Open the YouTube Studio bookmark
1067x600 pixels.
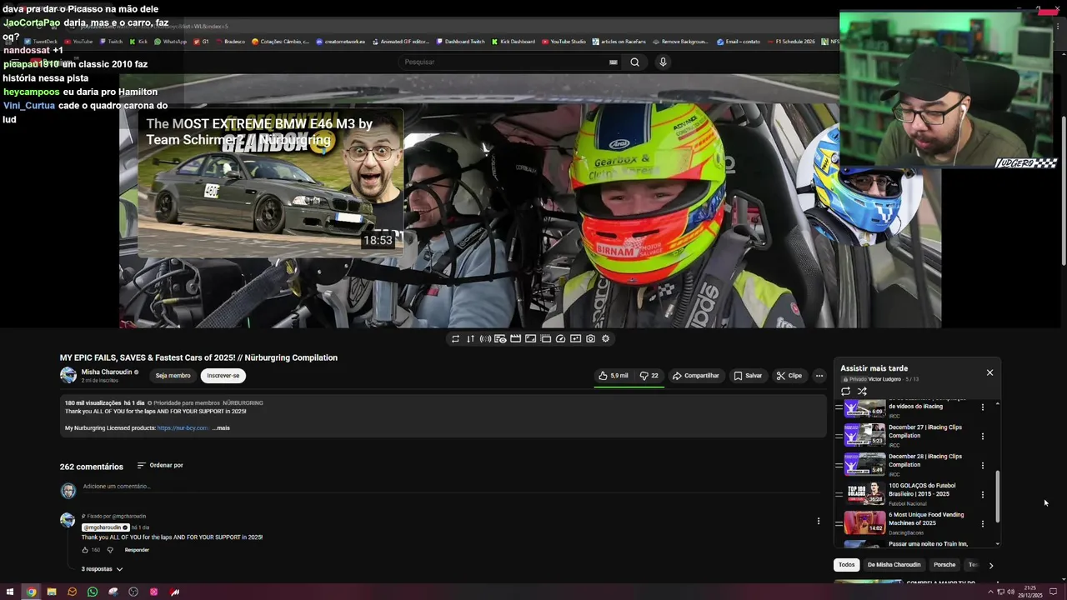(564, 42)
